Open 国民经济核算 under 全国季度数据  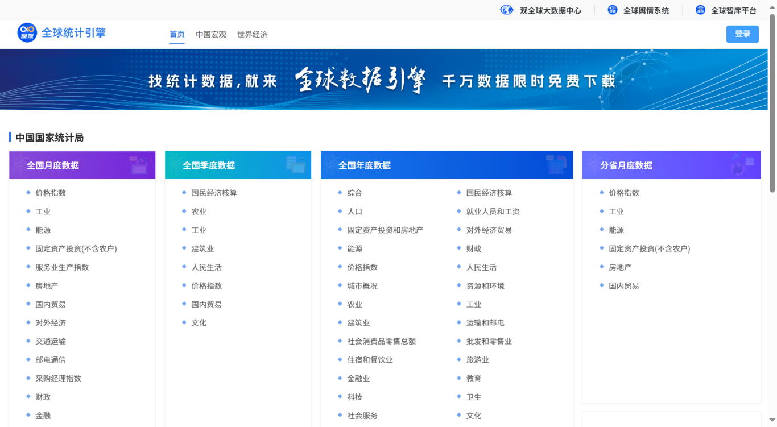(214, 193)
